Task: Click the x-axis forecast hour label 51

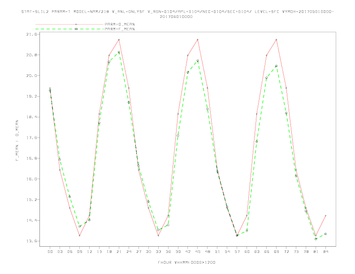Action: pos(217,252)
